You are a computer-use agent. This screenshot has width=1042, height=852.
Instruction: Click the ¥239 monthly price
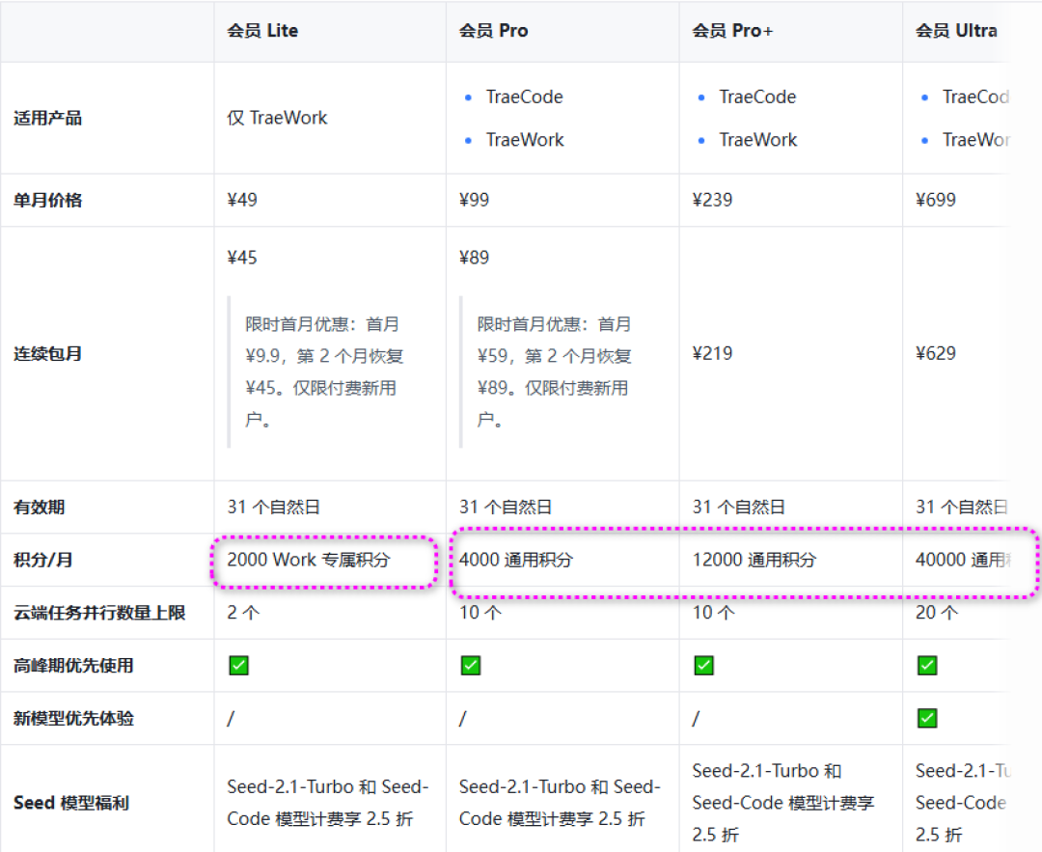(712, 200)
